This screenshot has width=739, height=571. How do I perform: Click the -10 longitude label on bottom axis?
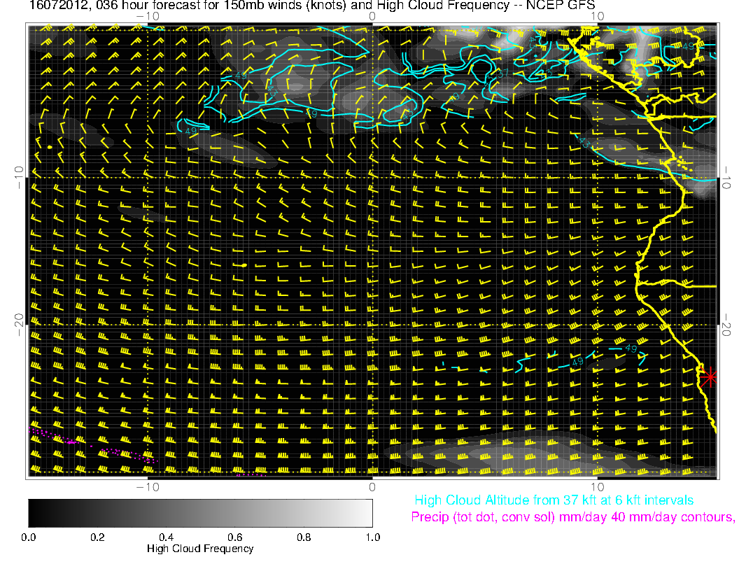point(147,486)
